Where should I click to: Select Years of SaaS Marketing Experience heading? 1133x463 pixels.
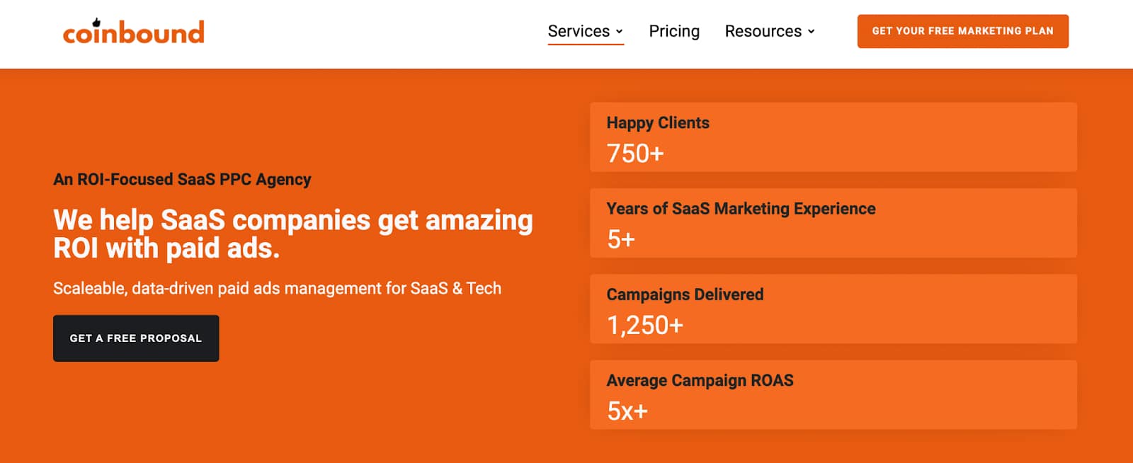(741, 209)
